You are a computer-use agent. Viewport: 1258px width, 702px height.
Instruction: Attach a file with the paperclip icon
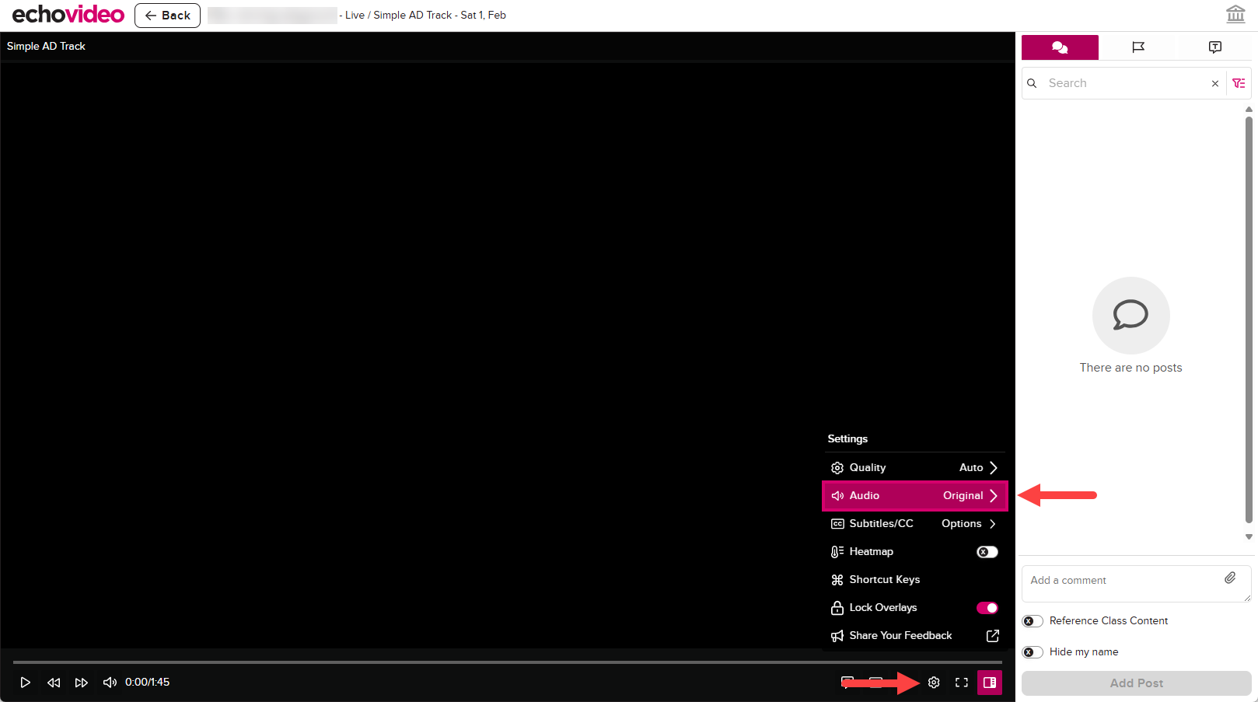[x=1230, y=578]
